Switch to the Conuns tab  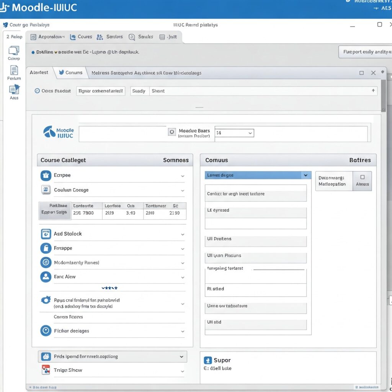70,72
